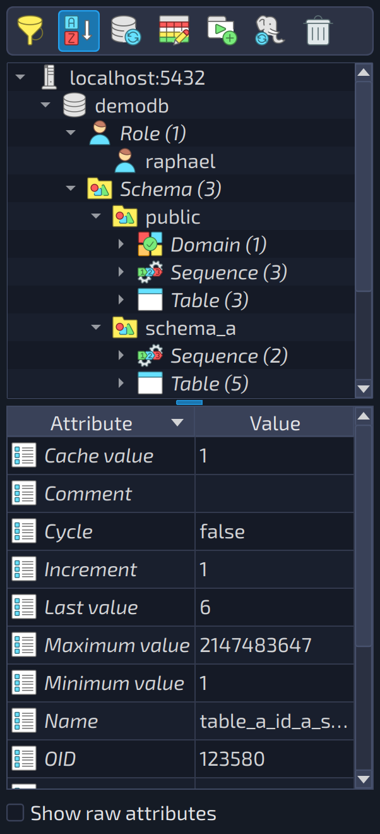Sort by the Attribute column header
This screenshot has height=834, width=380.
pyautogui.click(x=101, y=422)
